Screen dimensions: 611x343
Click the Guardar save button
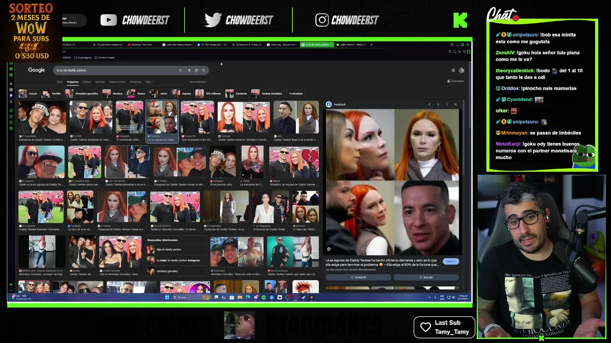426,277
